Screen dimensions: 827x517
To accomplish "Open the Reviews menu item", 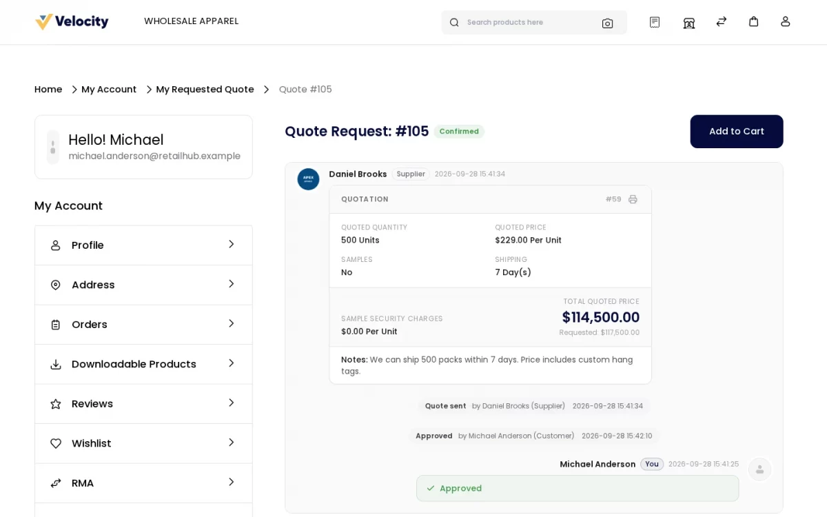I will pos(143,404).
